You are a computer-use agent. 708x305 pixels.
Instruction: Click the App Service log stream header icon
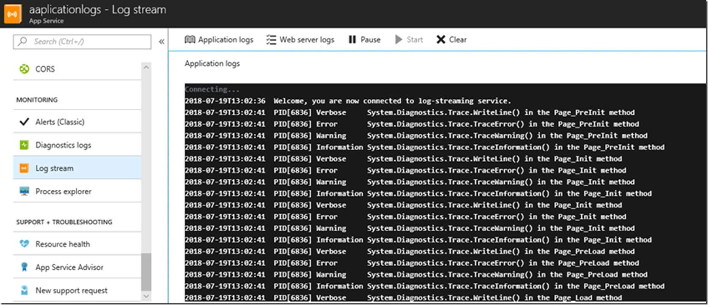pos(13,14)
